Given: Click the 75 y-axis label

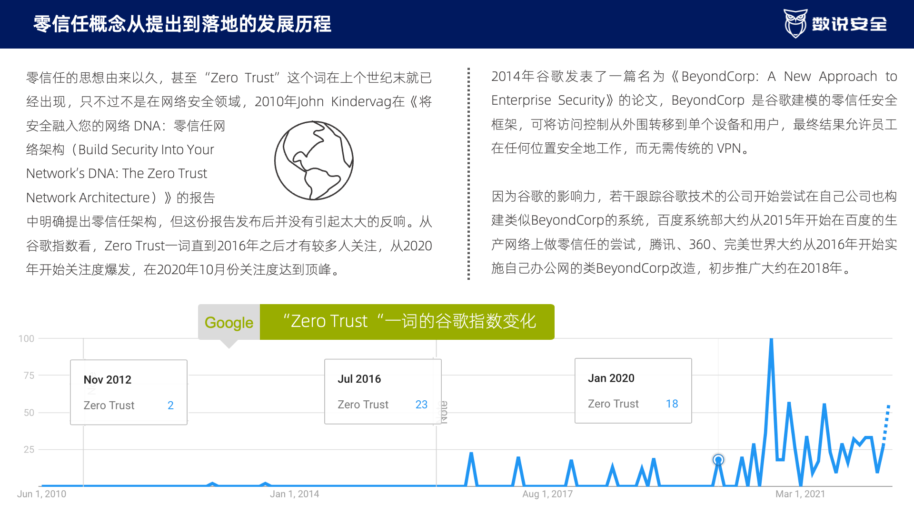Looking at the screenshot, I should pyautogui.click(x=29, y=376).
